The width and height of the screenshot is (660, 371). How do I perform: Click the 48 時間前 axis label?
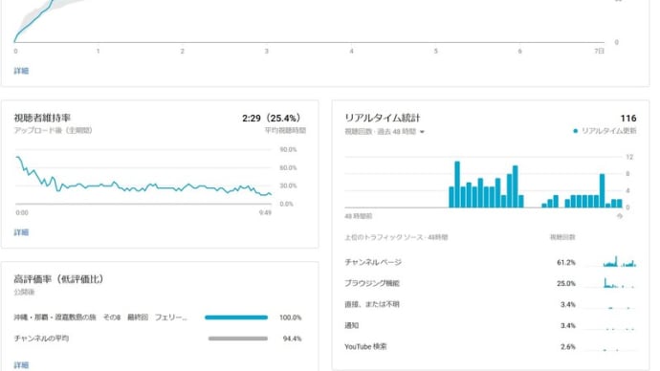coord(358,216)
